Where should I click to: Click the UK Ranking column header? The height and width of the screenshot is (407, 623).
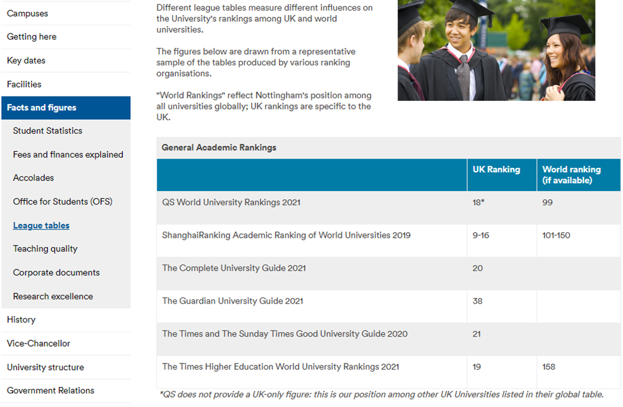coord(496,169)
